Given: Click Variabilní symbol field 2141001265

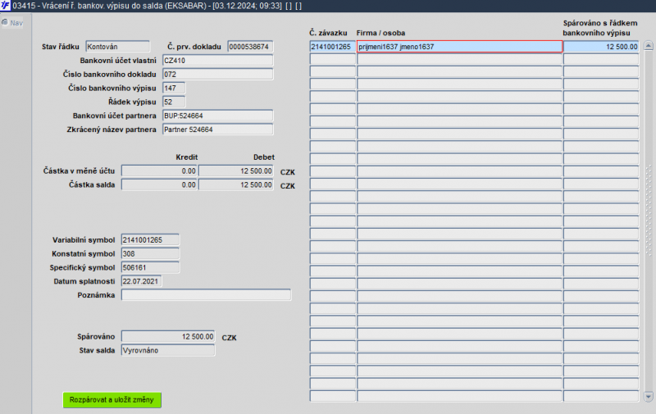Looking at the screenshot, I should (x=150, y=239).
